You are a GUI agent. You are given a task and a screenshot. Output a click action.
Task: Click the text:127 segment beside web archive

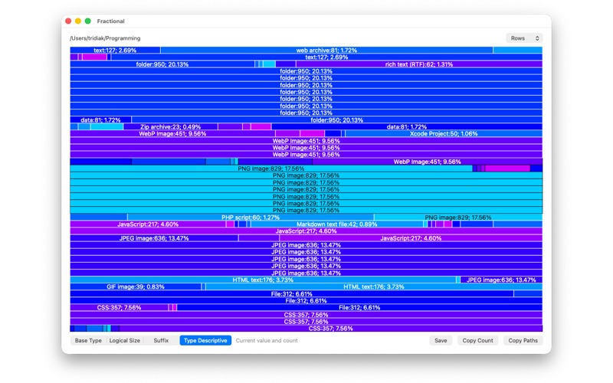115,50
